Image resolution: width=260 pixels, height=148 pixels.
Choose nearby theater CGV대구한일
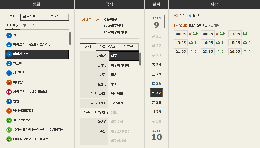pos(114,26)
